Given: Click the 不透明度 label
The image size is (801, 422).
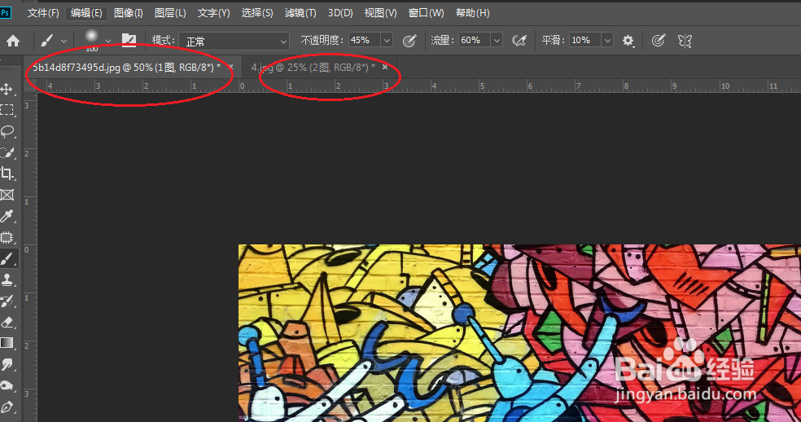Looking at the screenshot, I should [x=322, y=41].
